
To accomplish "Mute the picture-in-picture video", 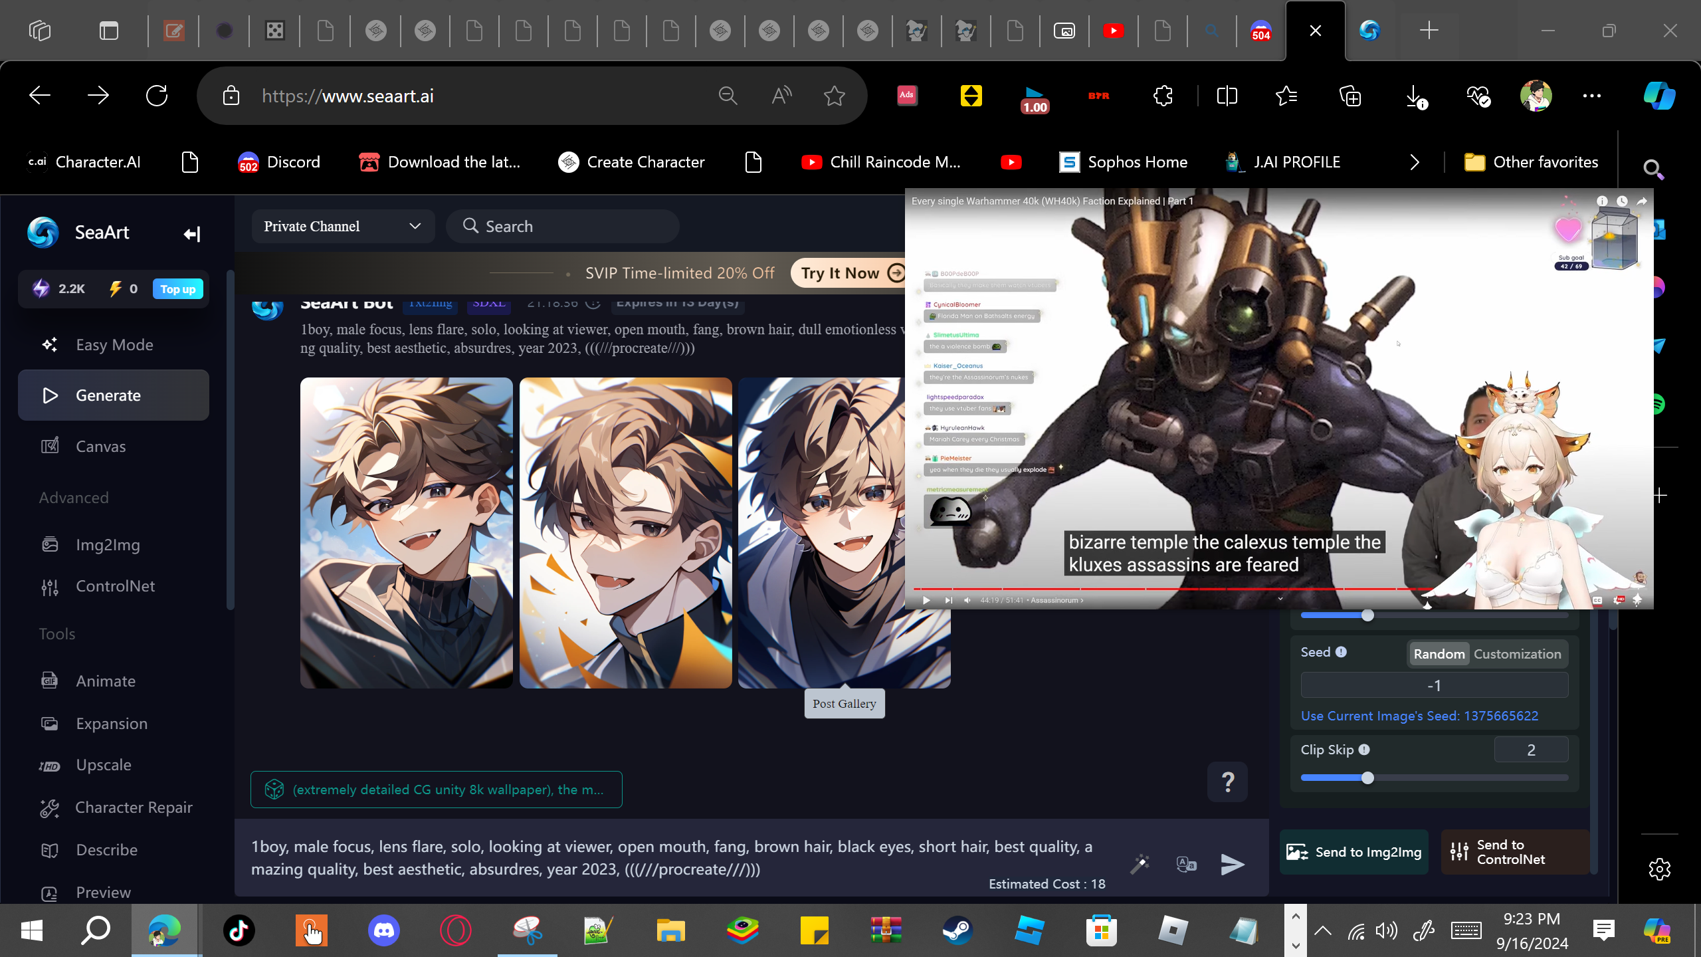I will [x=967, y=600].
